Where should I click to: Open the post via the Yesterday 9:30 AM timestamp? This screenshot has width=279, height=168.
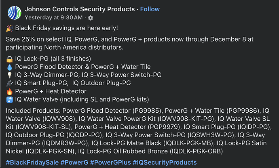point(53,18)
